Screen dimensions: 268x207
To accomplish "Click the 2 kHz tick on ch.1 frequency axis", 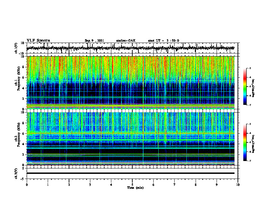I will [23, 98].
